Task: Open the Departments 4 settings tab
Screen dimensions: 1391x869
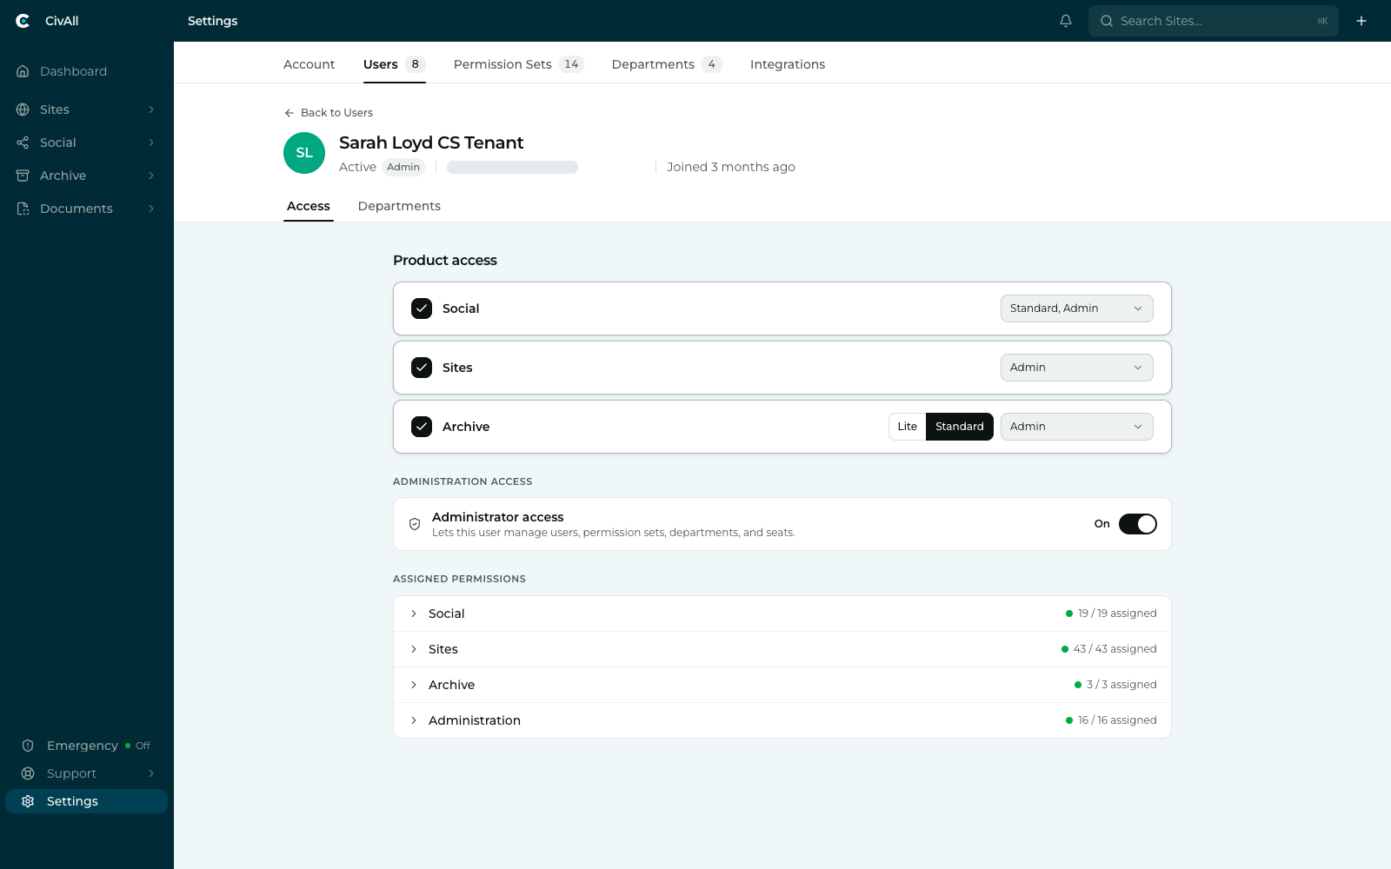Action: 666,64
